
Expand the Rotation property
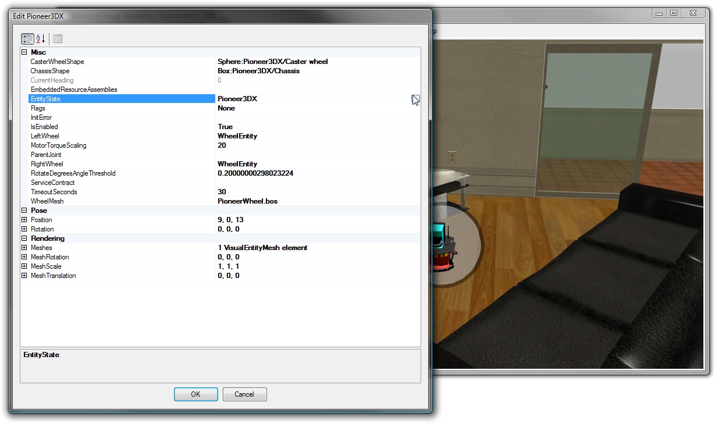point(24,229)
